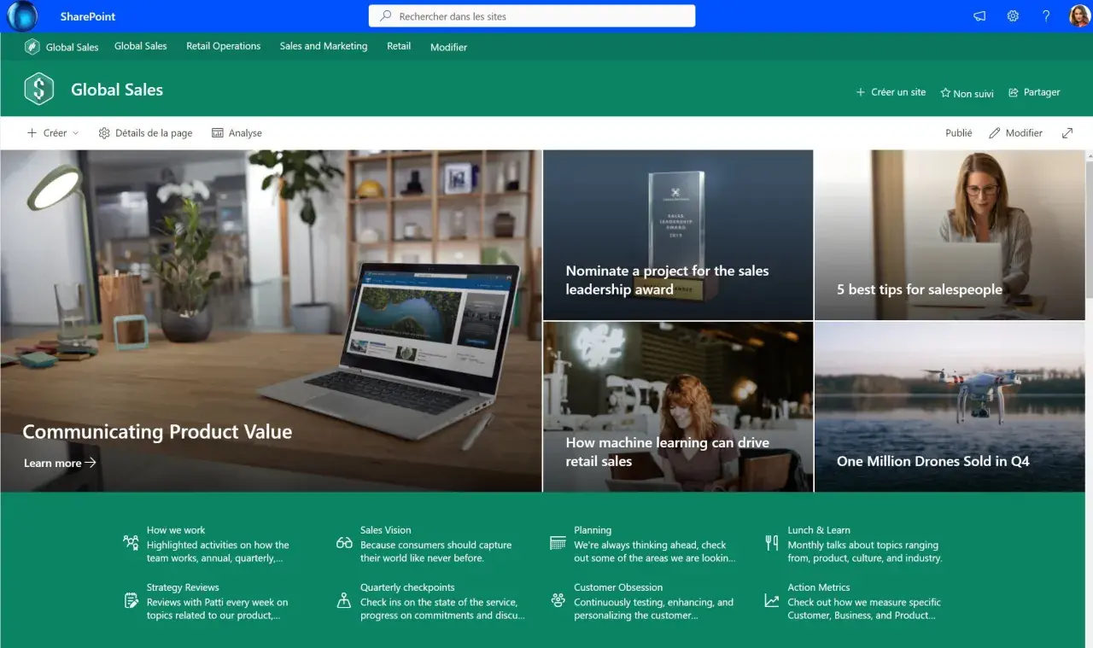Open the help question mark icon
Image resolution: width=1093 pixels, height=648 pixels.
click(1046, 16)
